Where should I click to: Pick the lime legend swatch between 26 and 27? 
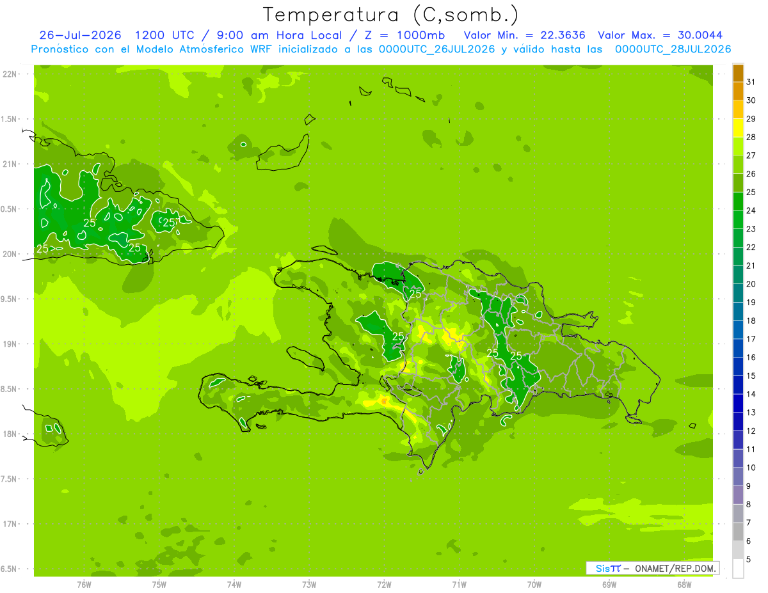click(x=738, y=165)
